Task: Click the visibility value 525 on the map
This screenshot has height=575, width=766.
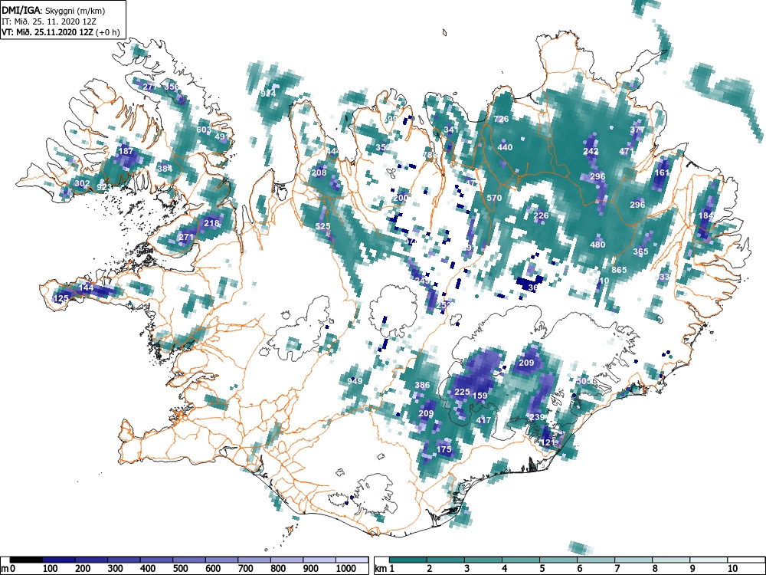Action: (323, 226)
